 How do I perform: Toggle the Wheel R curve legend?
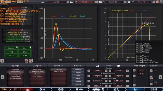[73, 16]
